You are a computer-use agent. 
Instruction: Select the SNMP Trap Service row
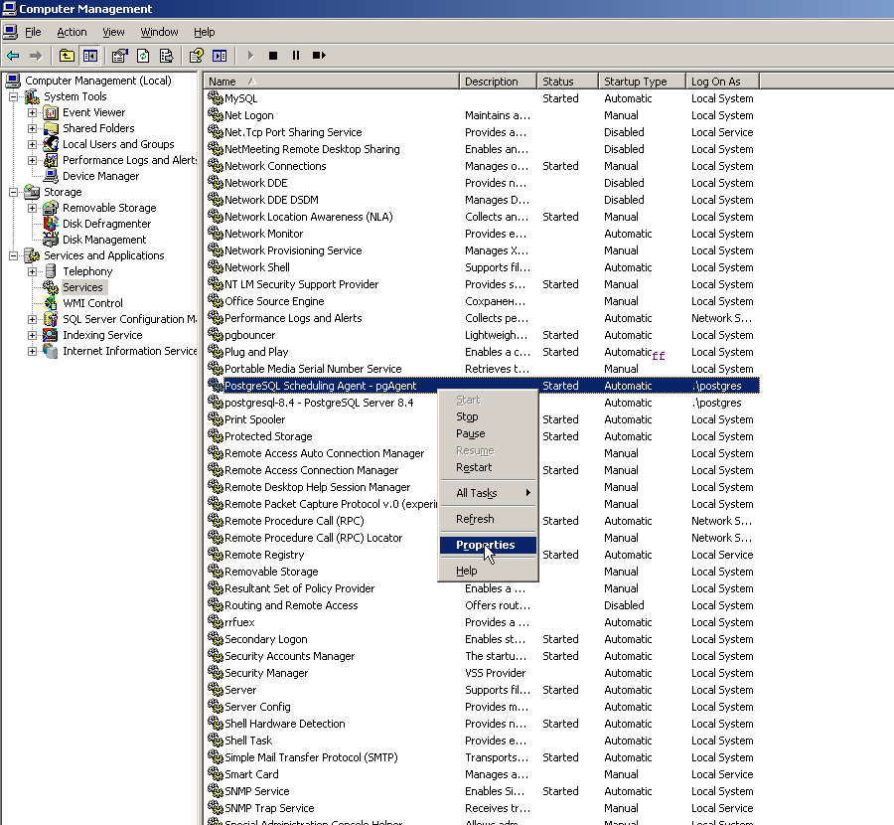click(483, 808)
